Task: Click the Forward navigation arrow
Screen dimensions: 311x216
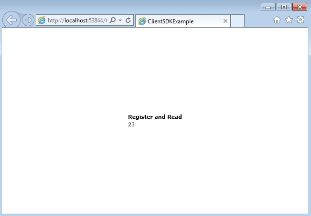Action: point(28,20)
